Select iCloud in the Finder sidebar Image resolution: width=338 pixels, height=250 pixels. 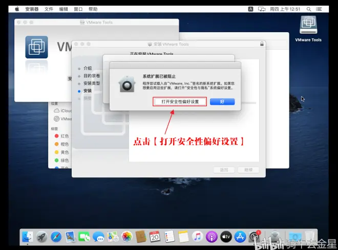(62, 110)
